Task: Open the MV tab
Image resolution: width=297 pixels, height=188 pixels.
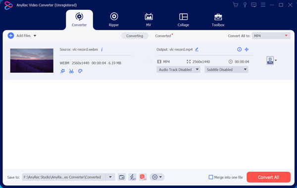Action: (148, 20)
